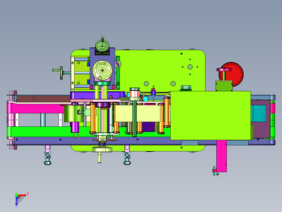Pick the olive-green drum left of the orange rollers
This screenshot has height=212, width=282.
point(73,114)
